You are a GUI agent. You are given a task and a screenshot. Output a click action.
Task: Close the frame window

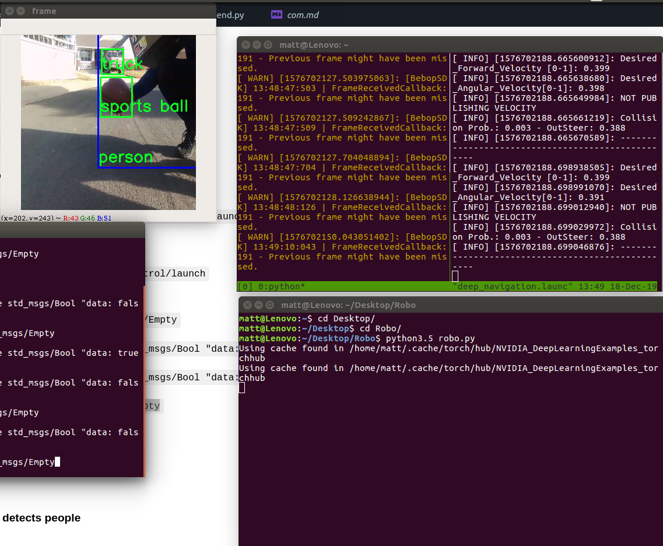click(10, 11)
